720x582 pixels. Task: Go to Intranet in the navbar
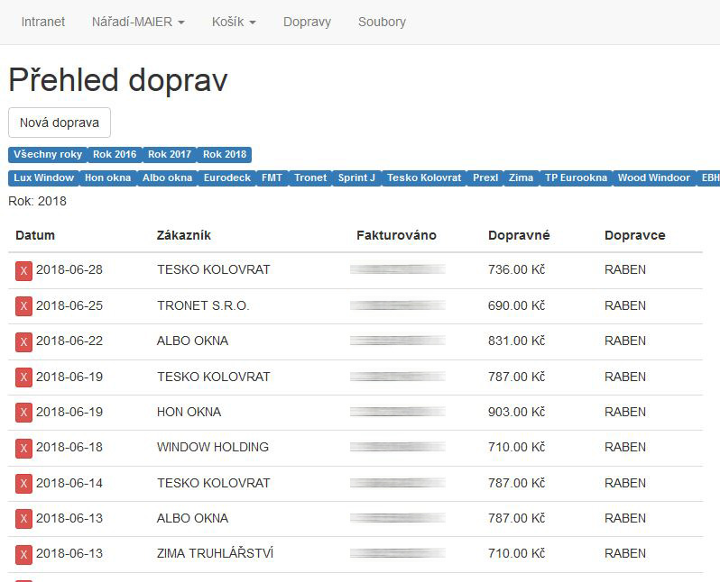coord(43,22)
